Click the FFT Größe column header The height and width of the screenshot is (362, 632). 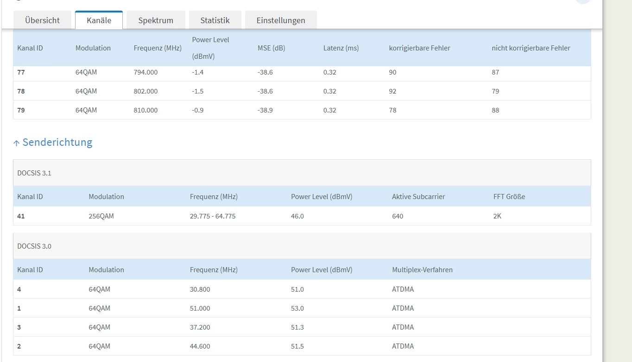tap(509, 197)
